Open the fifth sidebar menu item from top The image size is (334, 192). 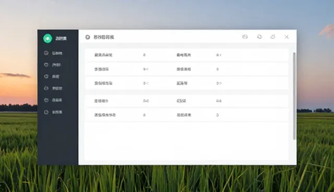(x=53, y=100)
